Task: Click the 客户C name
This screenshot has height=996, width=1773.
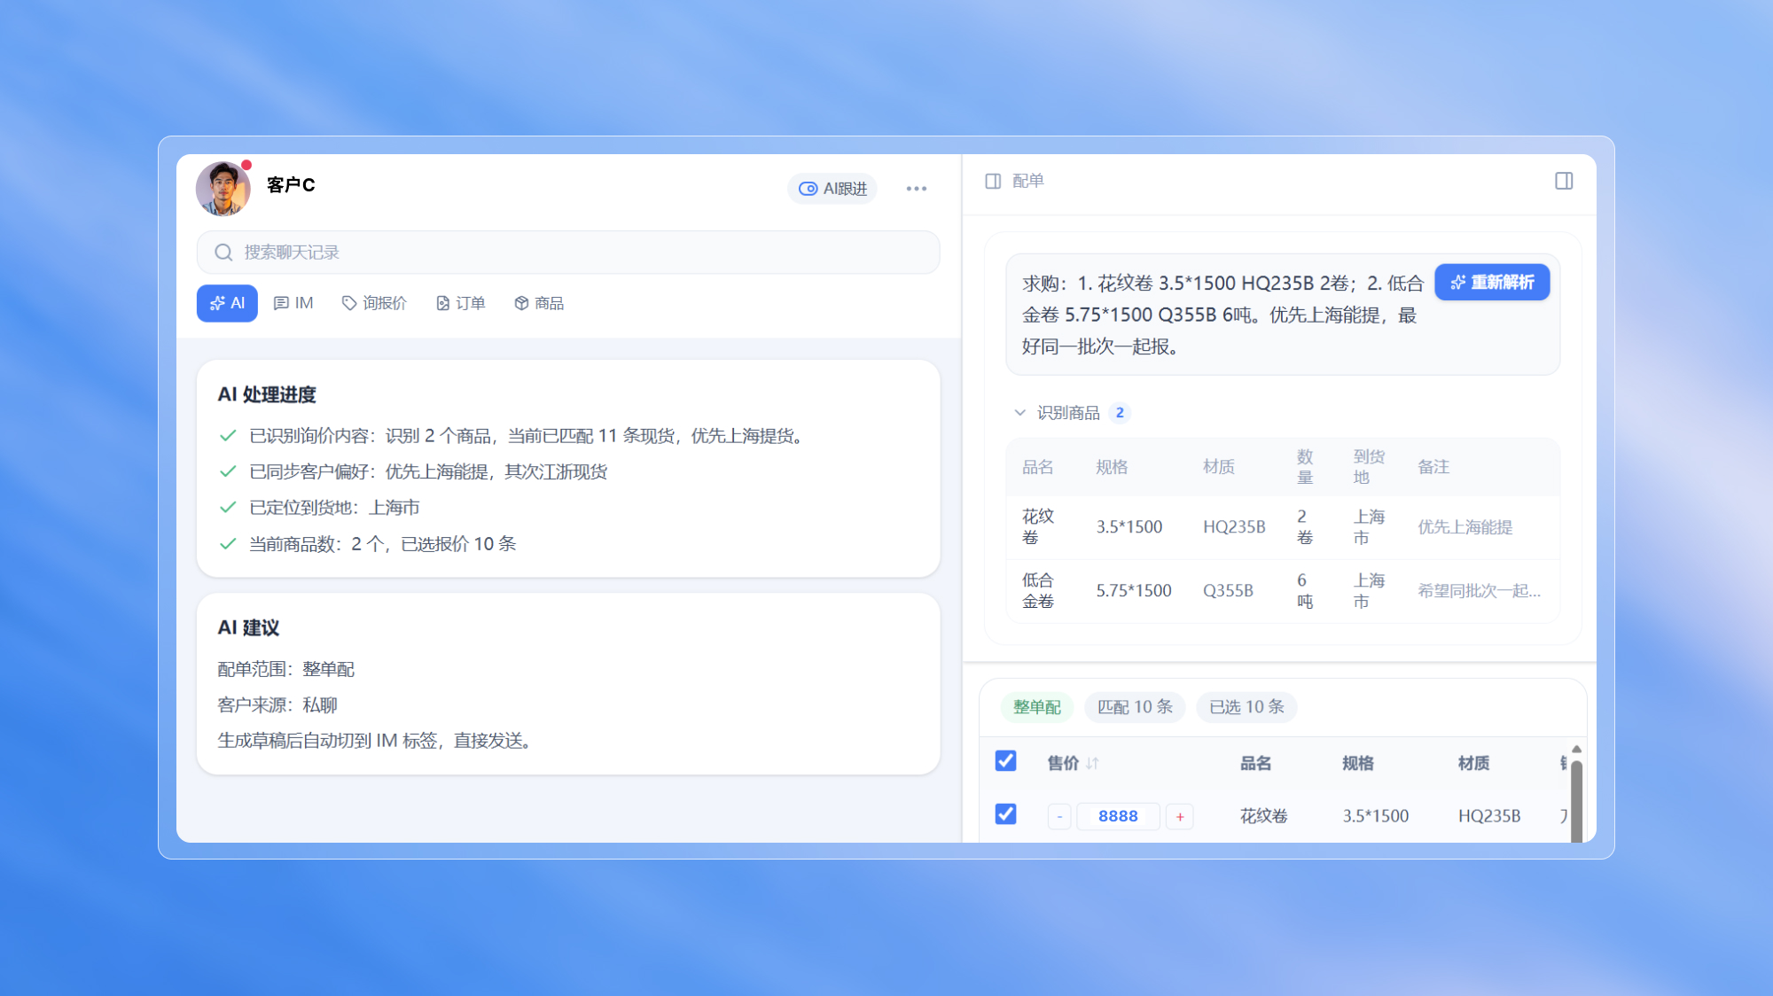Action: pos(291,184)
